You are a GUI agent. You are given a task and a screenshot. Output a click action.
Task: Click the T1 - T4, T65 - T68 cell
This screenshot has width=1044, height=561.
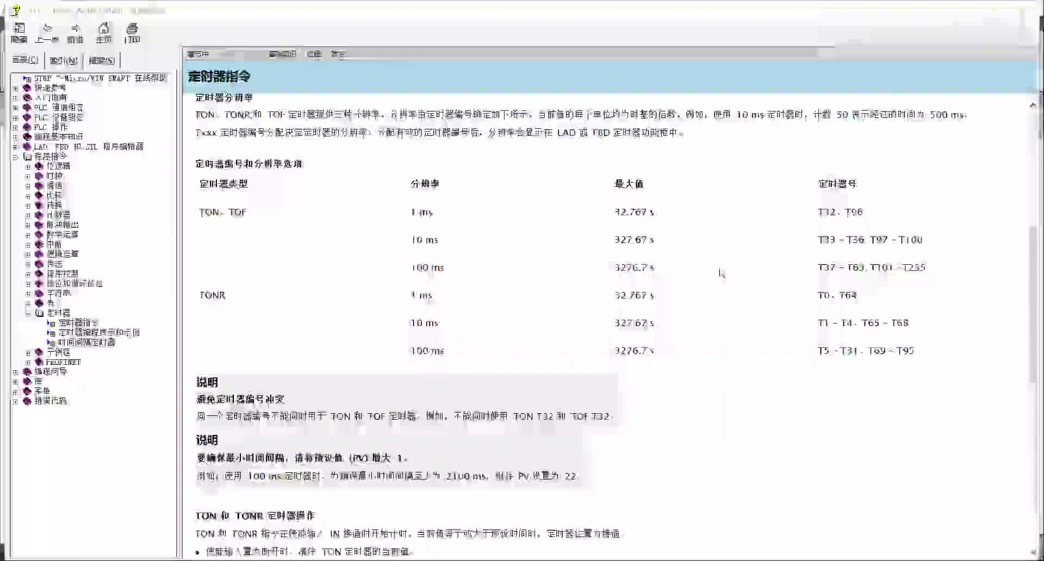[863, 323]
